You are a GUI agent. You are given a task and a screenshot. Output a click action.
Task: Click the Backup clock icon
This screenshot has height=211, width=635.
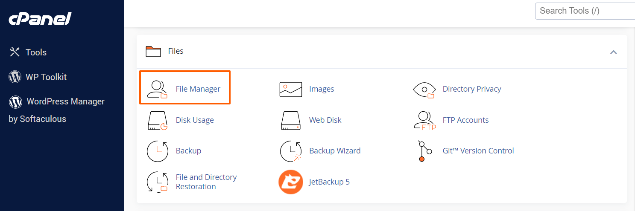[158, 151]
